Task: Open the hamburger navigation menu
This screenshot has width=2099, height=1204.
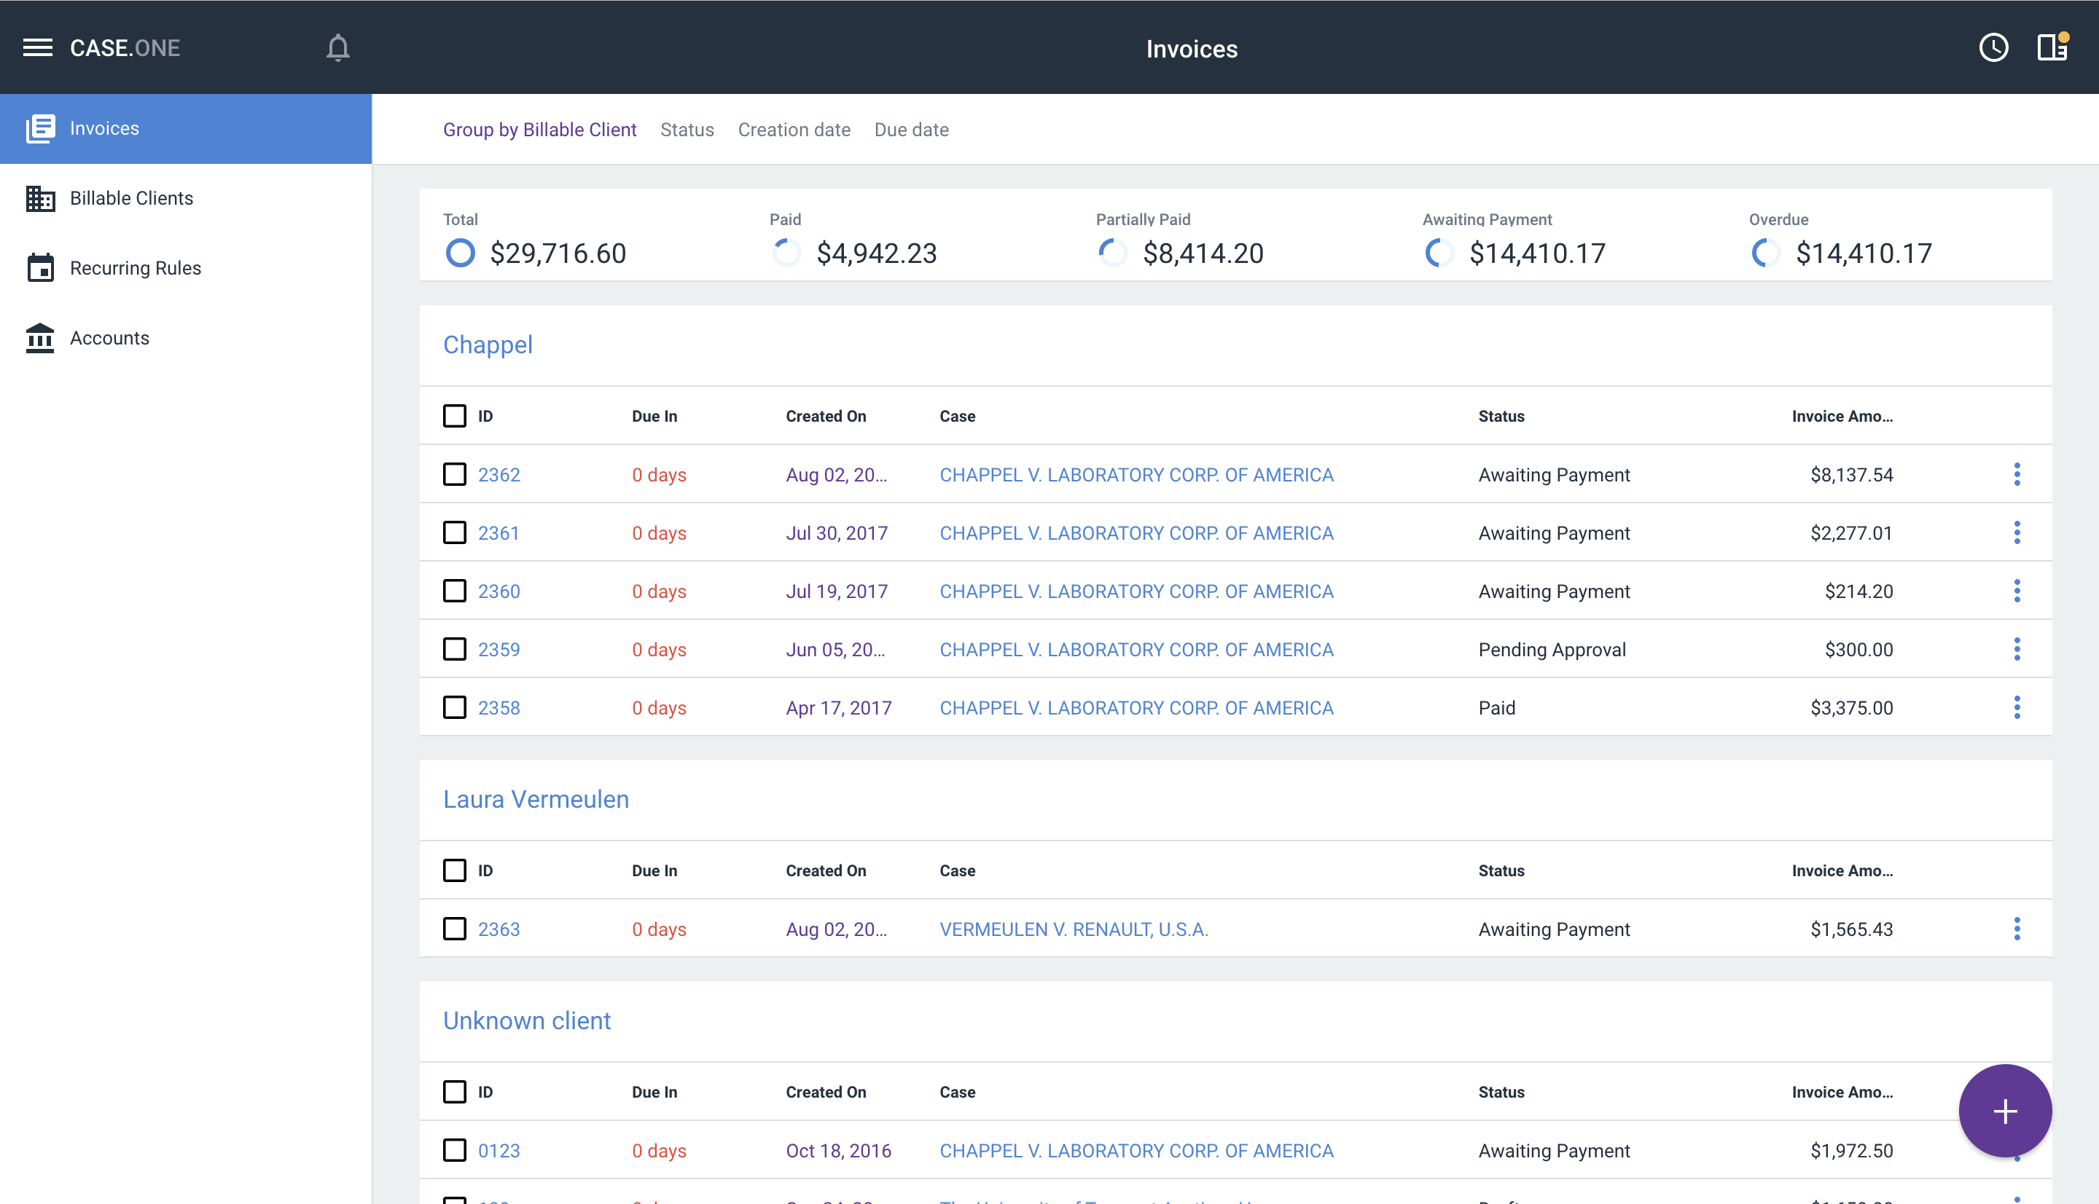Action: coord(37,48)
